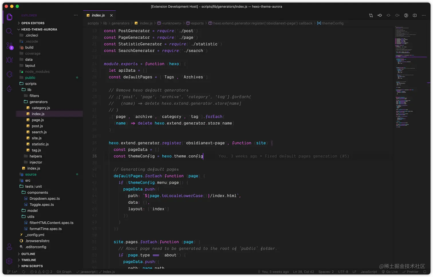433x277 pixels.
Task: Open the Explorer view in activity bar
Action: point(9,17)
